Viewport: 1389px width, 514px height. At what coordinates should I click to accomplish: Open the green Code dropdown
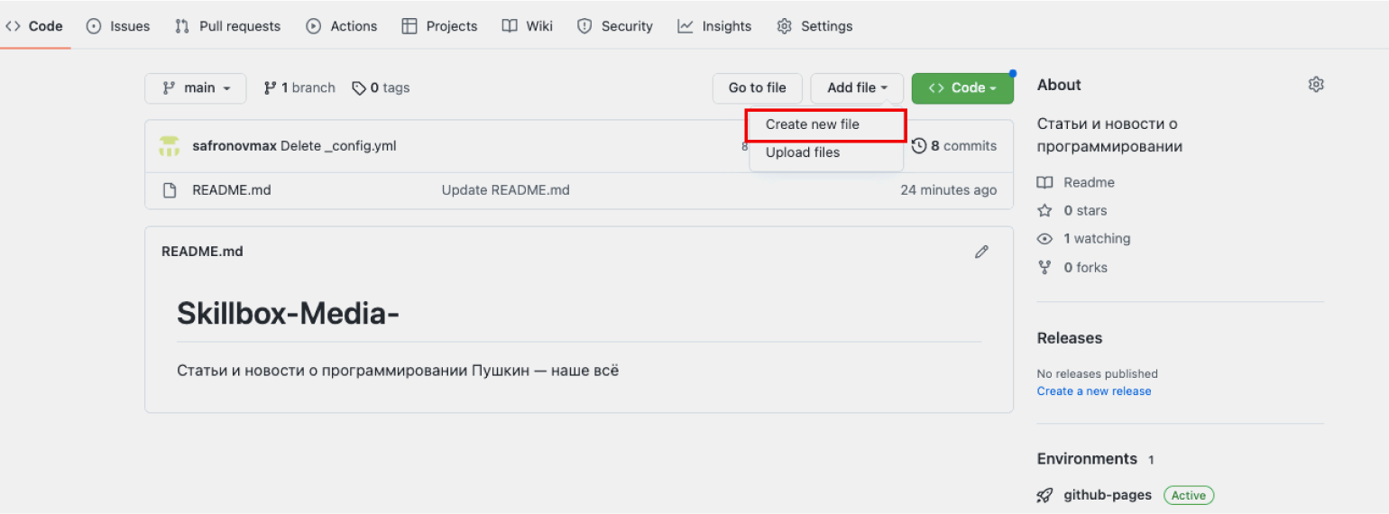[962, 88]
